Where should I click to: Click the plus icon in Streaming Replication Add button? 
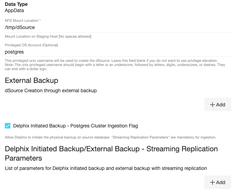click(213, 182)
